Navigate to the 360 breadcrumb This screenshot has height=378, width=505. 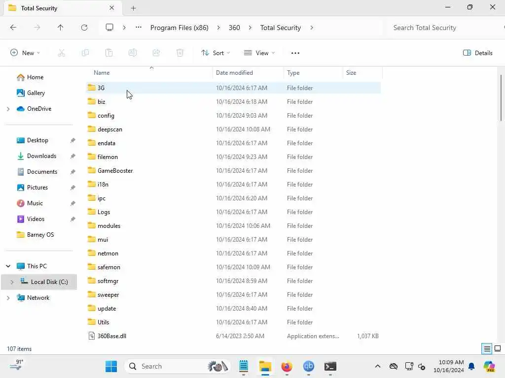[234, 28]
